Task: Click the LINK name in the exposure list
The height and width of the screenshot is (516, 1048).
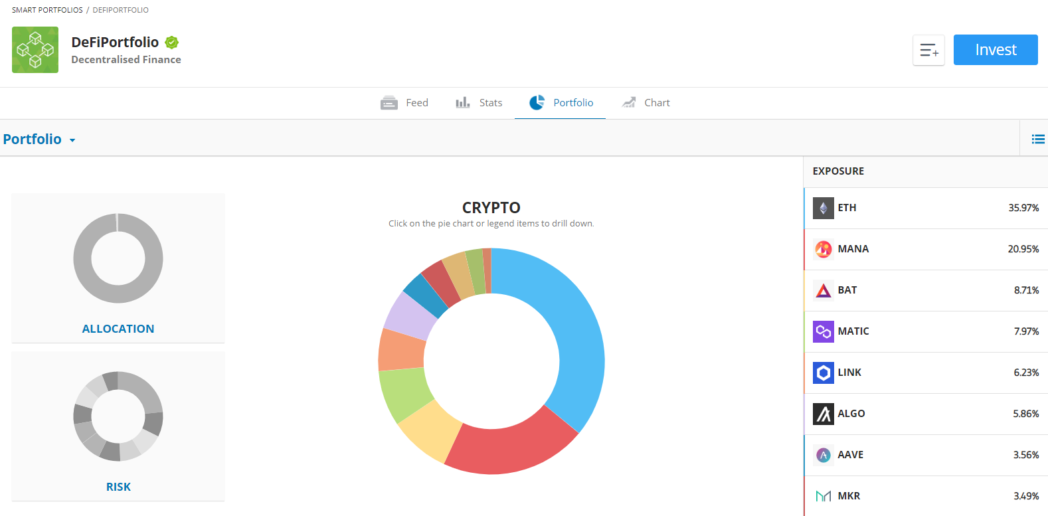Action: [849, 373]
